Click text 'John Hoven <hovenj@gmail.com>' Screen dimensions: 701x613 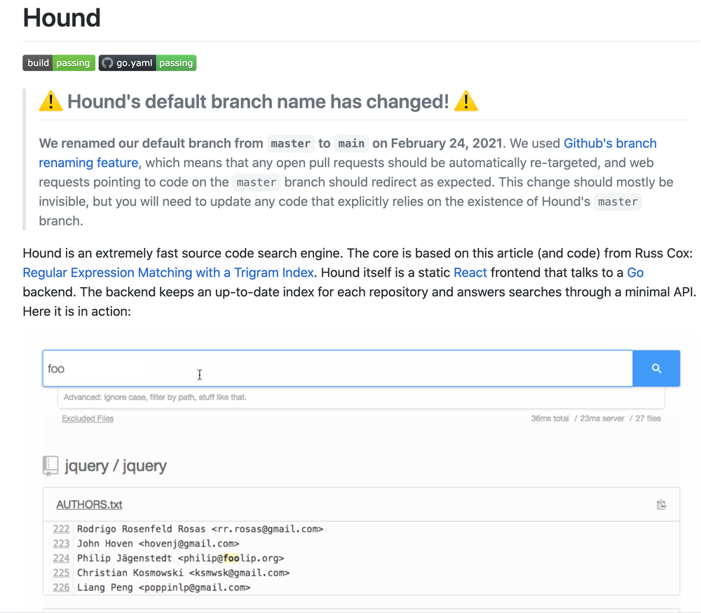(x=158, y=544)
